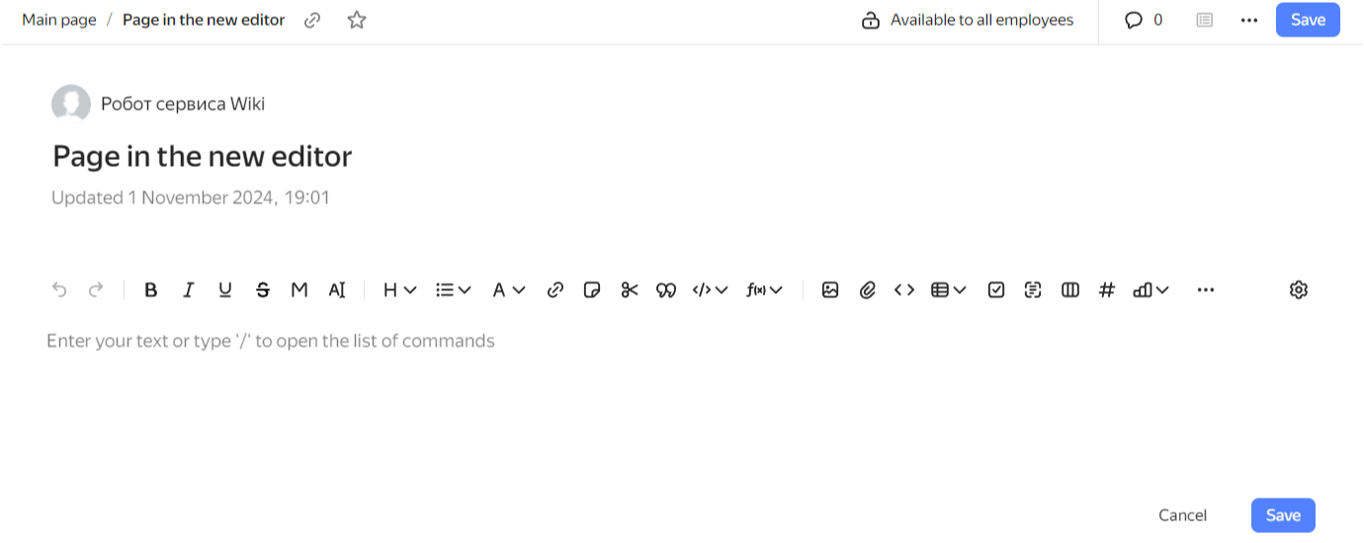Navigate to Main page breadcrumb
The height and width of the screenshot is (543, 1364).
(x=59, y=20)
